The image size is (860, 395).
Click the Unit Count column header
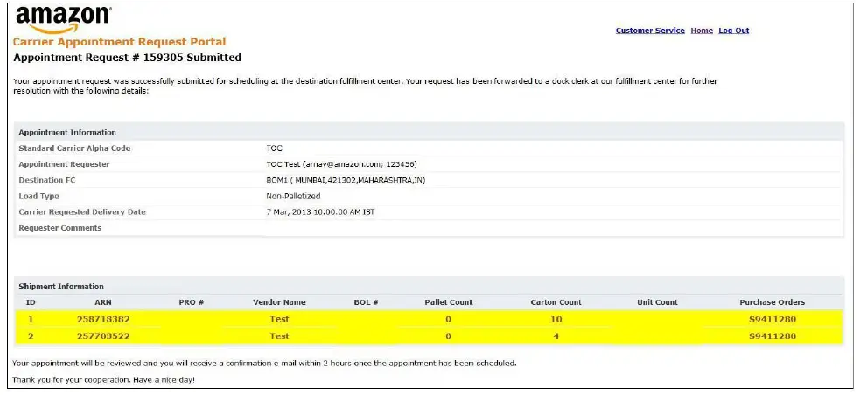[657, 302]
